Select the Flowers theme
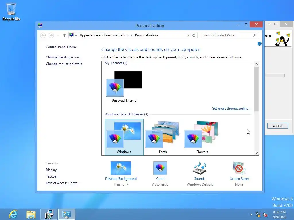 [202, 137]
